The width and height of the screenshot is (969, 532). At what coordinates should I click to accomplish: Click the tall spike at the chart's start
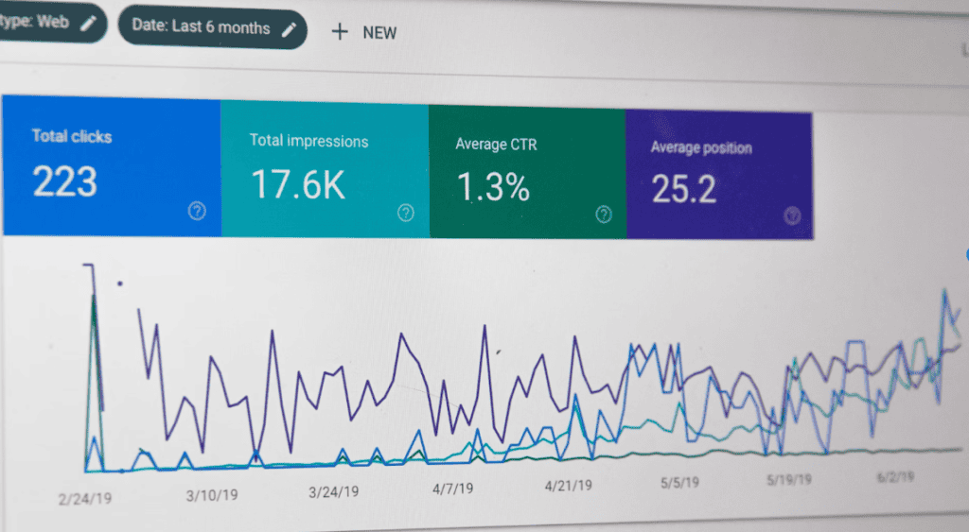tap(92, 312)
